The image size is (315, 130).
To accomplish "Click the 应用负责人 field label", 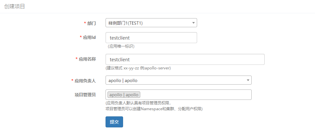I will coord(85,80).
